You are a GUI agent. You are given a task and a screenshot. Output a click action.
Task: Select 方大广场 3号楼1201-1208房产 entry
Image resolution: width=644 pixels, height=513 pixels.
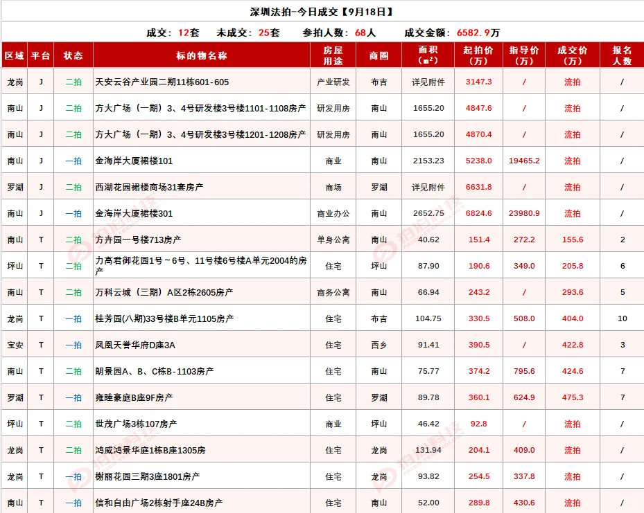200,134
